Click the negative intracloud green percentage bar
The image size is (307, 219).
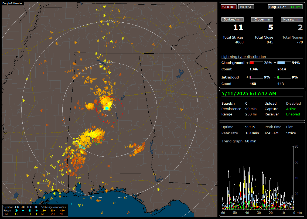[284, 77]
